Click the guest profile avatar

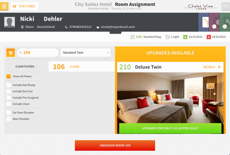click(x=10, y=22)
